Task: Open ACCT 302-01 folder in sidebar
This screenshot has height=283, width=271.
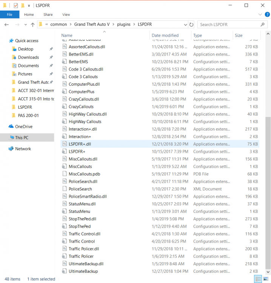Action: coord(36,91)
